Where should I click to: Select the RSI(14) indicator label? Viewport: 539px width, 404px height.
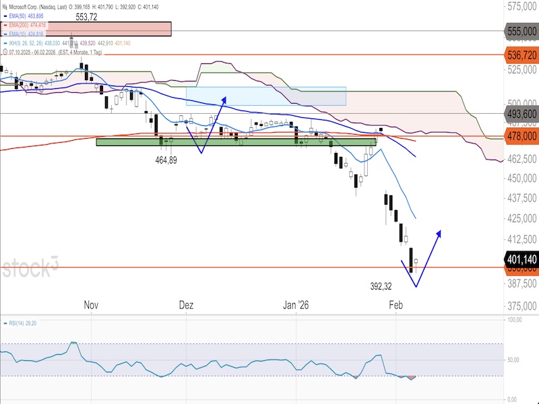(19, 324)
